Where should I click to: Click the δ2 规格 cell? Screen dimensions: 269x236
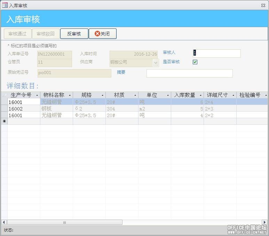(x=89, y=108)
